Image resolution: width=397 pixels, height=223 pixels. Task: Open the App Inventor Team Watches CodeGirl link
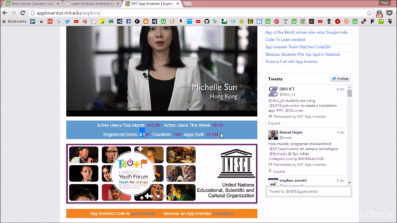(x=298, y=47)
